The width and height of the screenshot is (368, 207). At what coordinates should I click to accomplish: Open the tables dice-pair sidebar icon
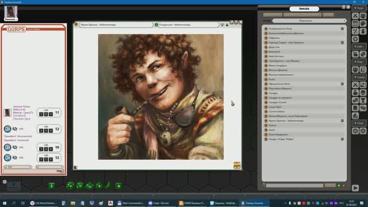(x=363, y=108)
